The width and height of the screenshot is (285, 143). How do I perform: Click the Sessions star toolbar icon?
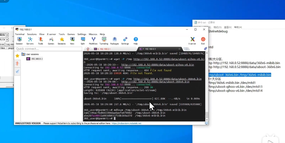(x=62, y=41)
